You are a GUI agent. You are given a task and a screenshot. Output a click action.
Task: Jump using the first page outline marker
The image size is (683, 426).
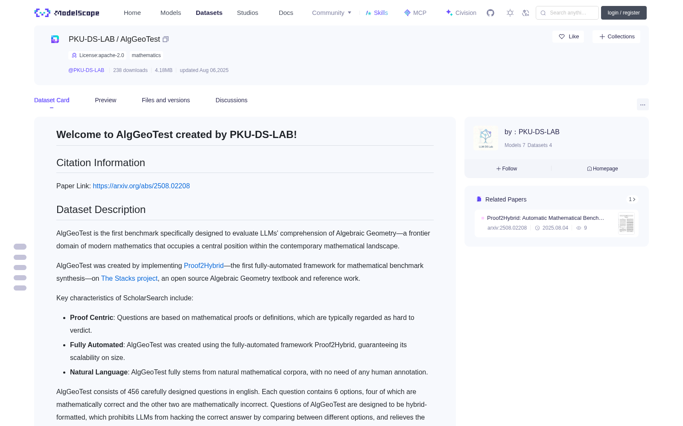[20, 247]
